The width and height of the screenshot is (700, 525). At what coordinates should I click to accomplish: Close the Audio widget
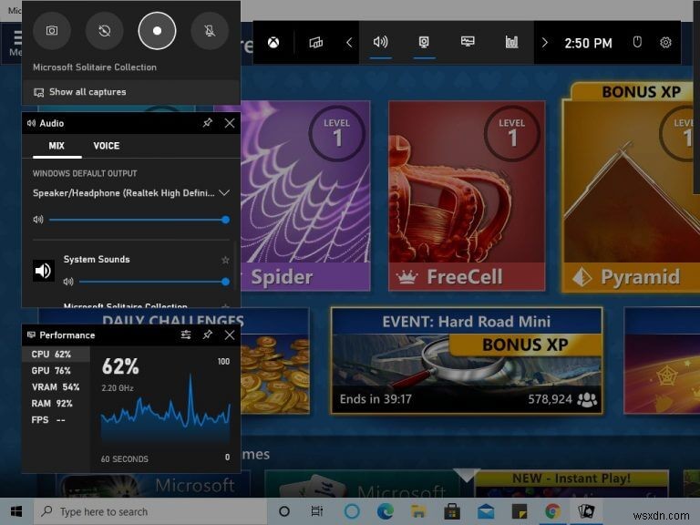coord(230,123)
